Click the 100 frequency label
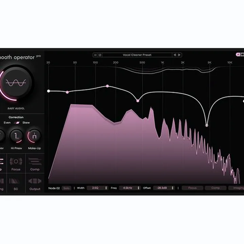The width and height of the screenshot is (244, 244). tap(95, 63)
